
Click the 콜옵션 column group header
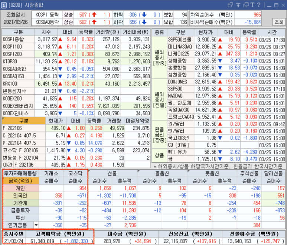tap(162, 173)
